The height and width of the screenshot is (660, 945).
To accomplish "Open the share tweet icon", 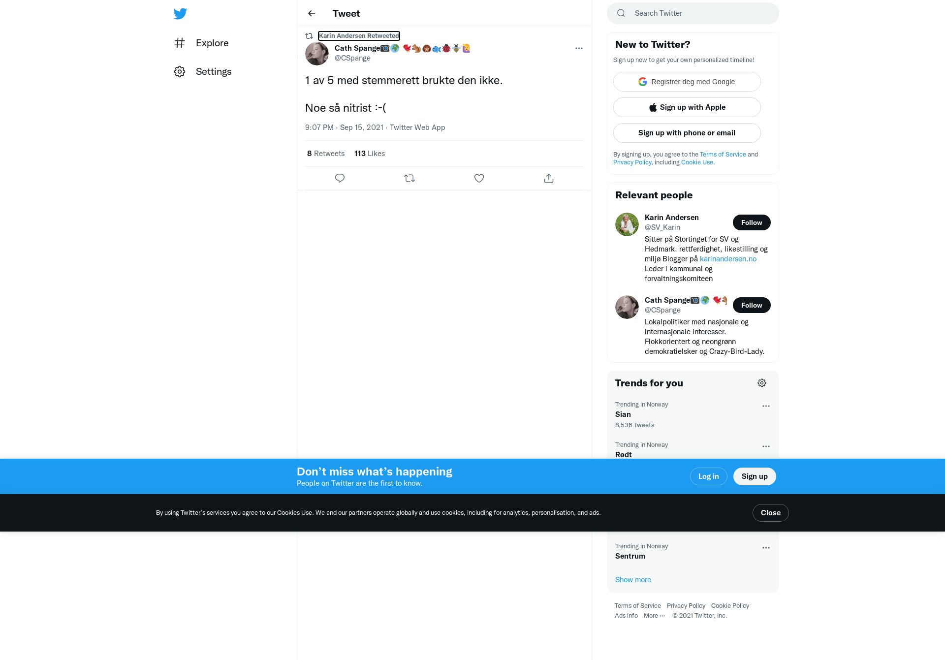I will click(x=549, y=178).
